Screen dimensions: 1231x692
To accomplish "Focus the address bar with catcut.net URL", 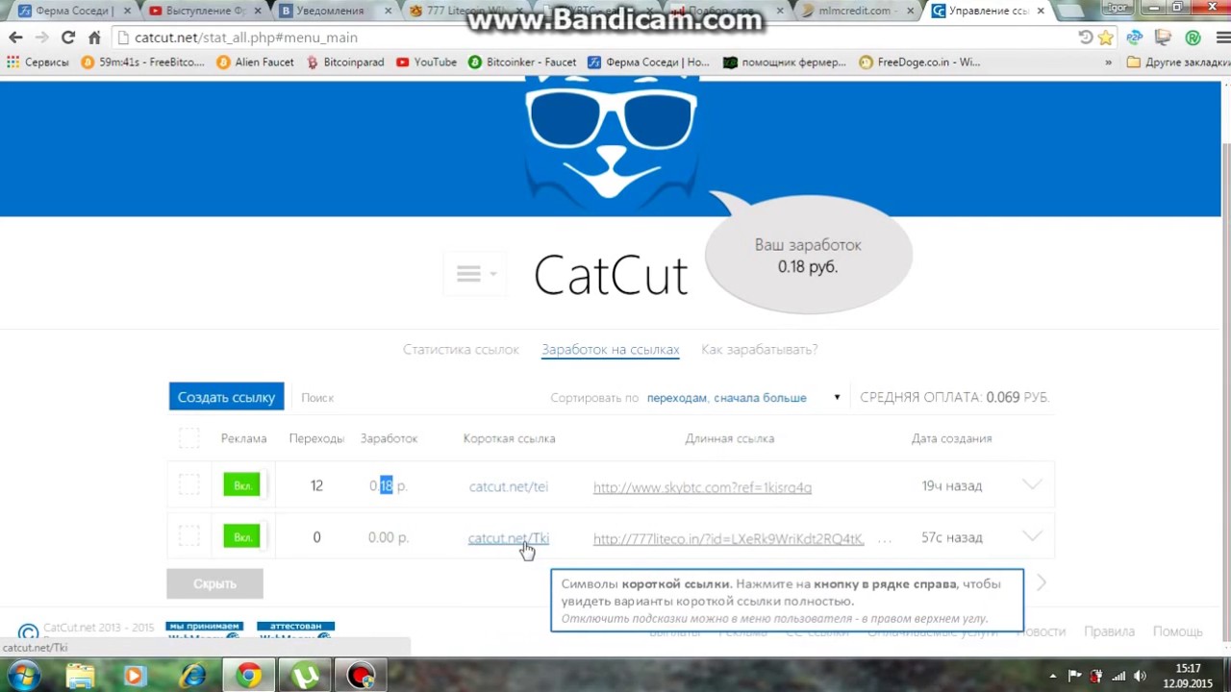I will (596, 37).
